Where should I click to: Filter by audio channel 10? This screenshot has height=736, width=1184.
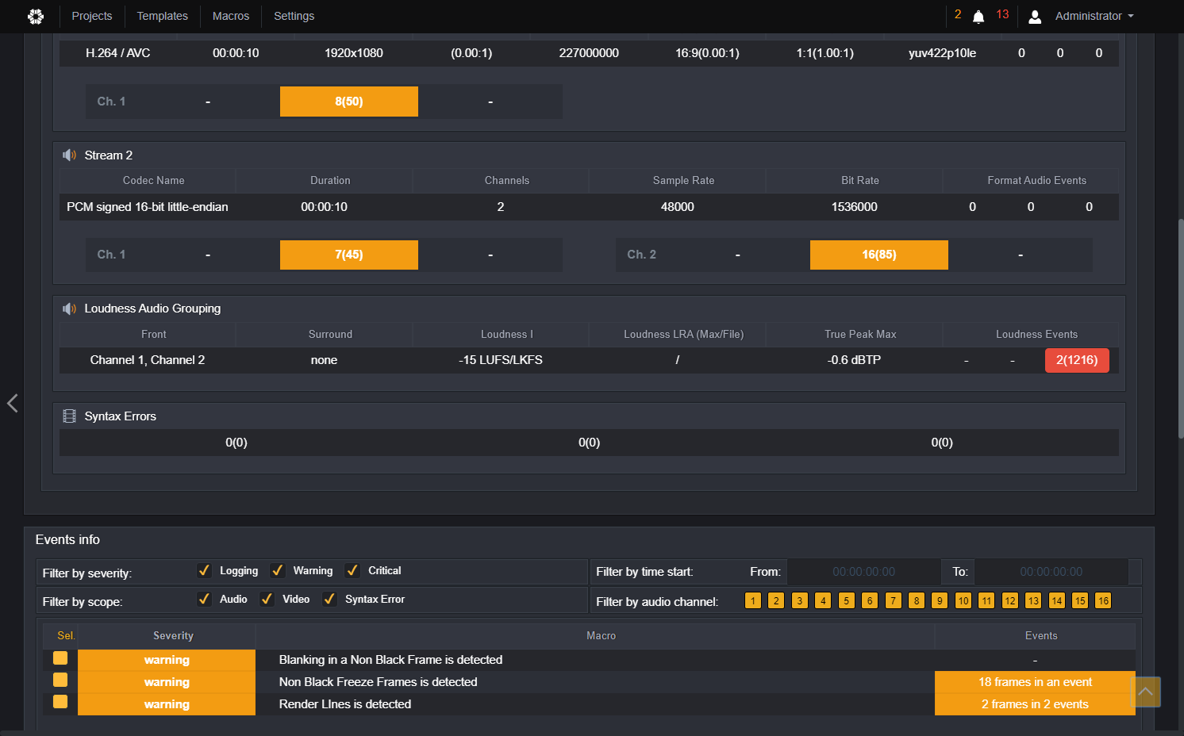coord(963,600)
